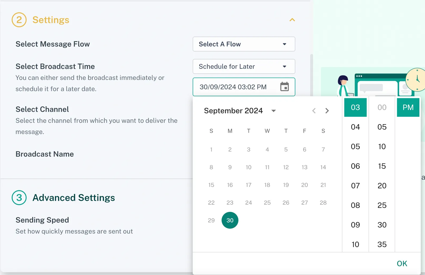Open the Advanced Settings section heading
The width and height of the screenshot is (425, 275).
click(x=74, y=198)
